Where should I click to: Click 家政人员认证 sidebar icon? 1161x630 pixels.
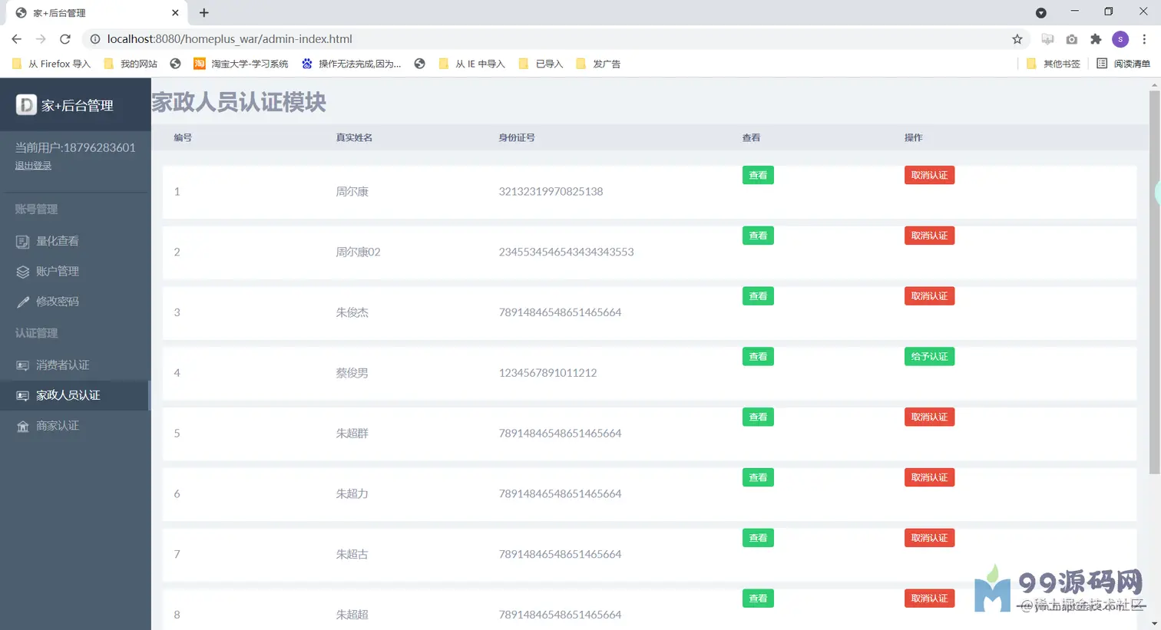[x=23, y=396]
